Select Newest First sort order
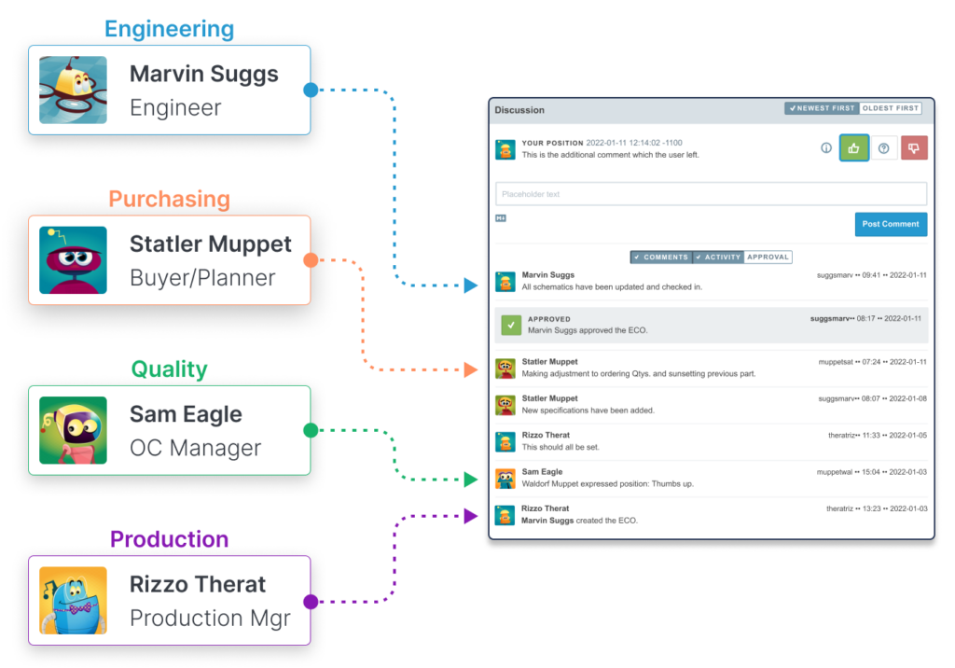 coord(822,108)
